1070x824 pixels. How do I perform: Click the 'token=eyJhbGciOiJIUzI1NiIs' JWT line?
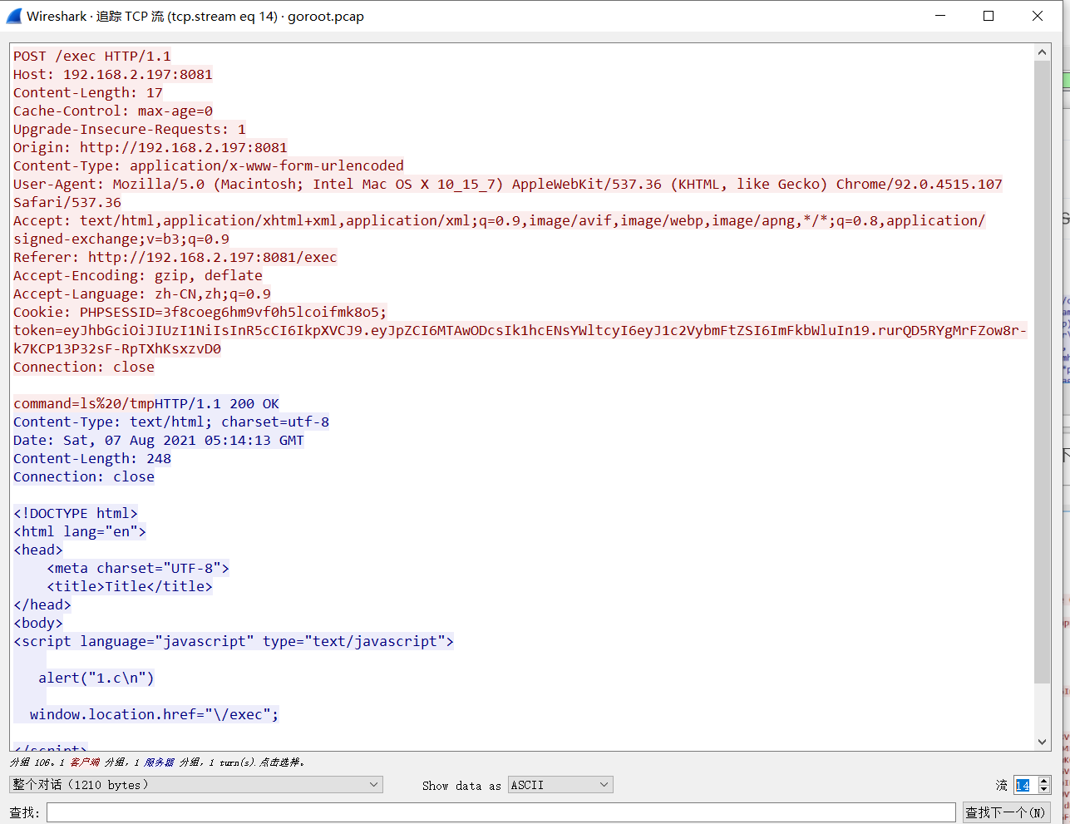[x=520, y=331]
